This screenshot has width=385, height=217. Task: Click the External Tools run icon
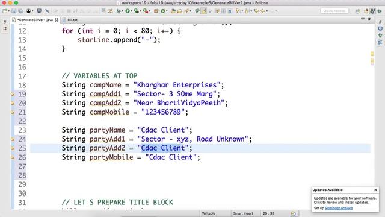point(146,11)
